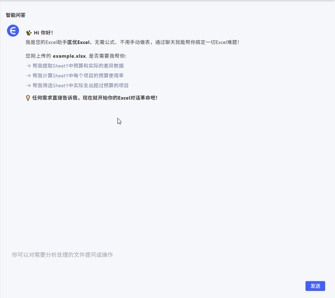Click the Hi 你好! greeting heading

pyautogui.click(x=43, y=33)
